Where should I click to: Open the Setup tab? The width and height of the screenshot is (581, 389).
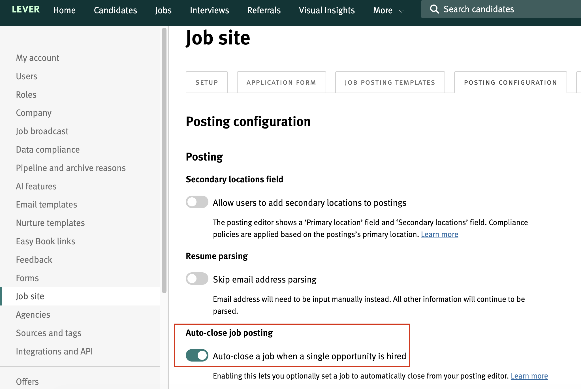coord(207,82)
